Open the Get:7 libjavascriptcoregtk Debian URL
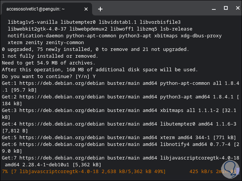Viewport: 242px width, 181px height. pyautogui.click(x=64, y=158)
